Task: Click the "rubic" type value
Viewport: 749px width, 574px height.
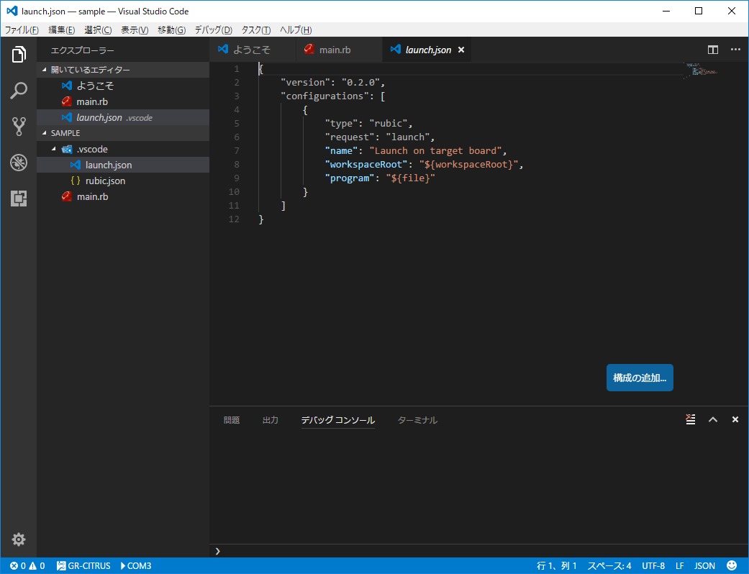Action: (389, 124)
